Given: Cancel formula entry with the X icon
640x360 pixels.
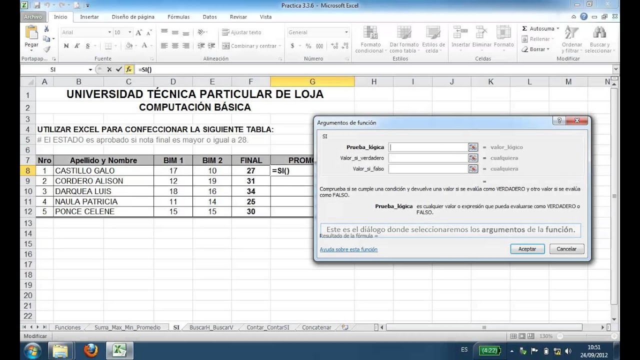Looking at the screenshot, I should pyautogui.click(x=109, y=69).
